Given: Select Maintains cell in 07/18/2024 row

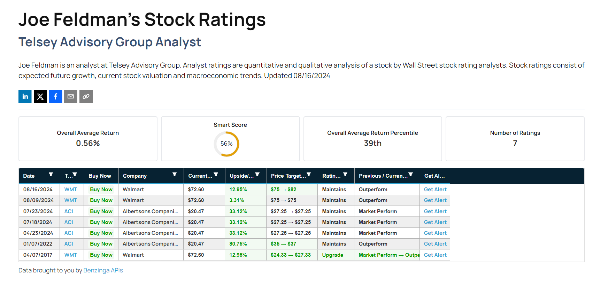Looking at the screenshot, I should pos(336,222).
